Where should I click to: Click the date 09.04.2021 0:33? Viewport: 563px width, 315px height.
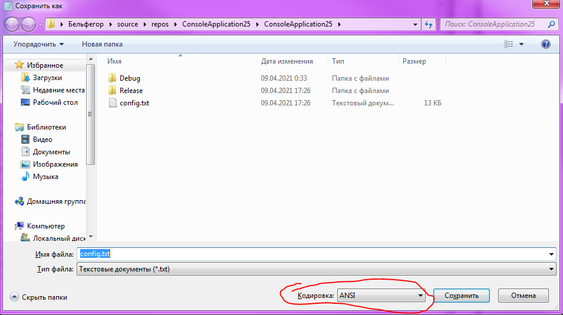click(284, 78)
